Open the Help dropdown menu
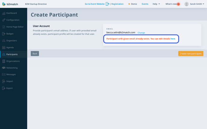This screenshot has height=129, width=207. tap(156, 4)
